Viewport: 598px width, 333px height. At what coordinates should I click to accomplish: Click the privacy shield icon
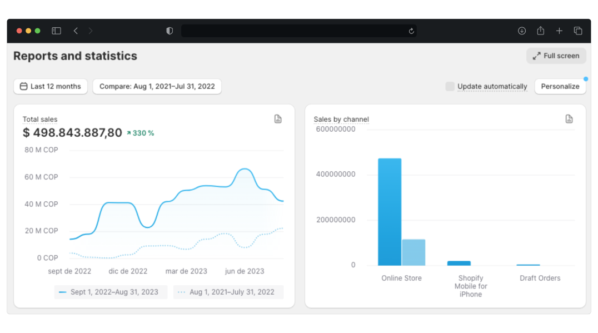pos(170,31)
